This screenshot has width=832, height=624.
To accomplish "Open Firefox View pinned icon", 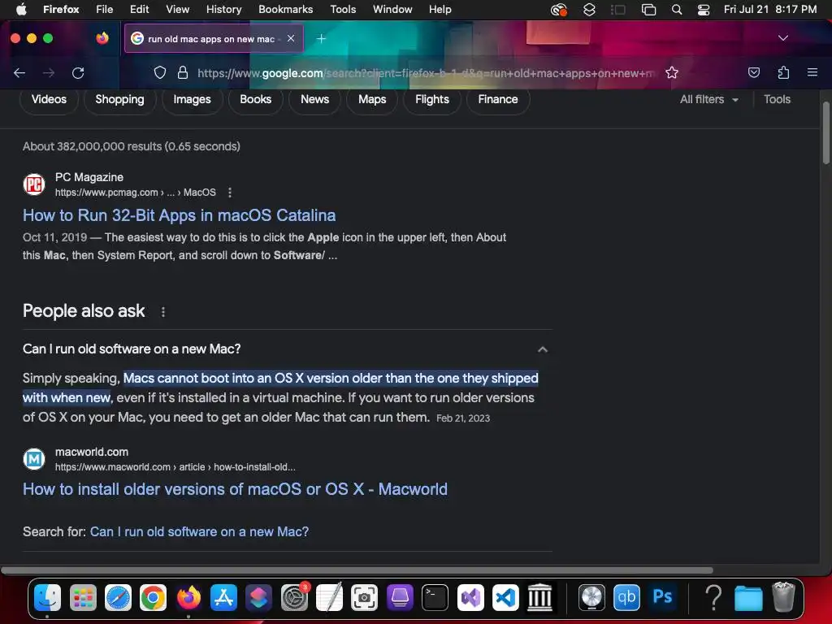I will (102, 38).
